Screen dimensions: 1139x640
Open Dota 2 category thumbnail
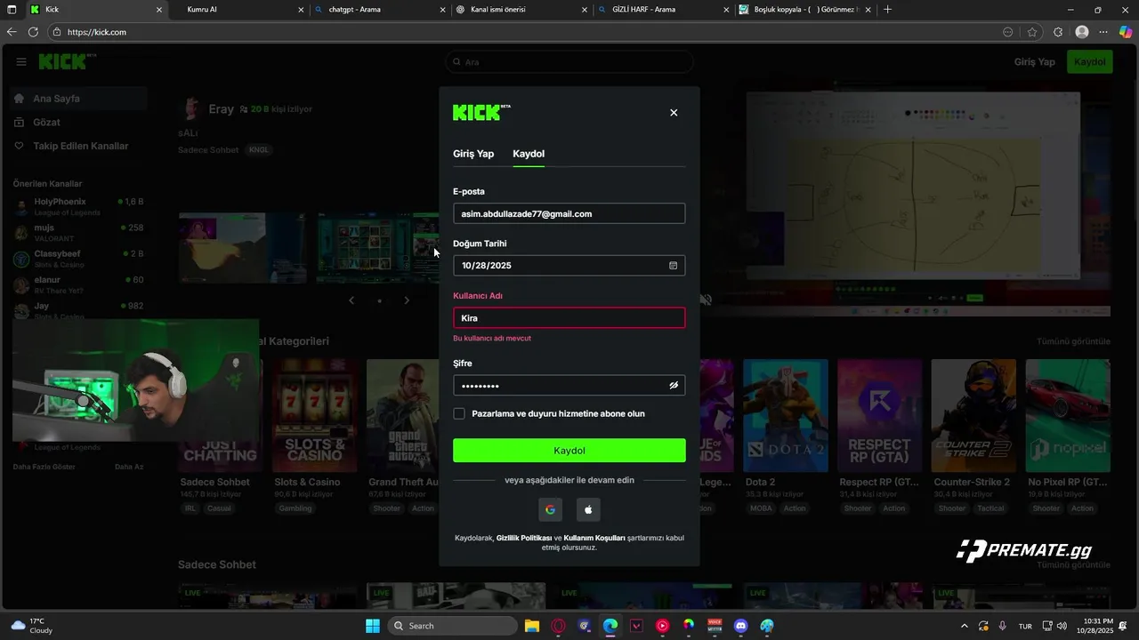tap(786, 415)
